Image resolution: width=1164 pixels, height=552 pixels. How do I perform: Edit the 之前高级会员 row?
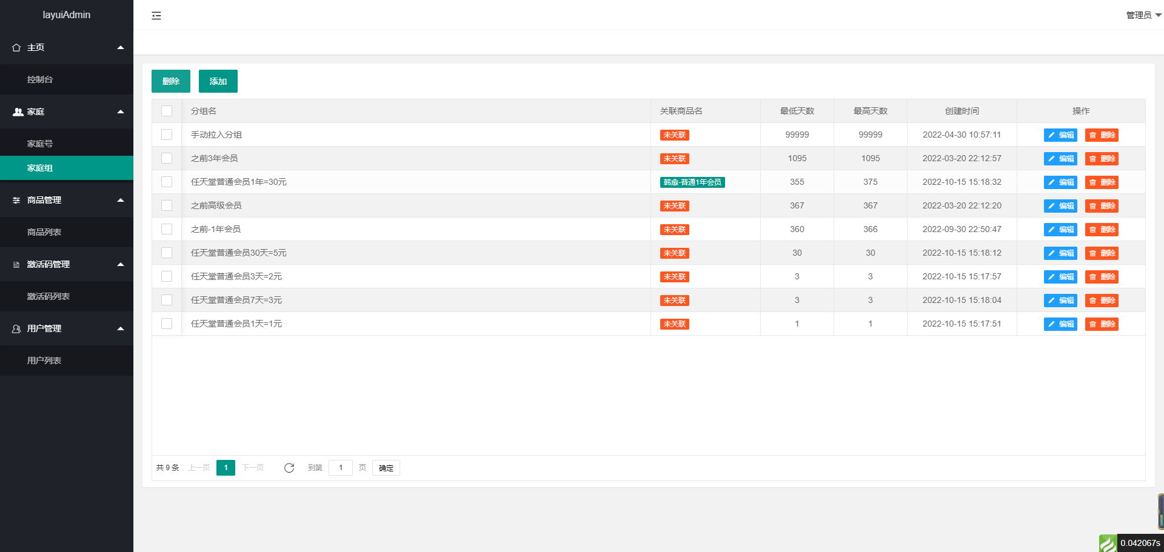[x=1060, y=206]
